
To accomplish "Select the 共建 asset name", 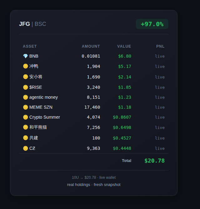I will tap(34, 138).
